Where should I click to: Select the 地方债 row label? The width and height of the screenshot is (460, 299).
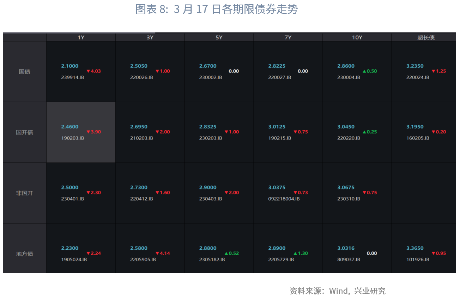[x=25, y=254]
